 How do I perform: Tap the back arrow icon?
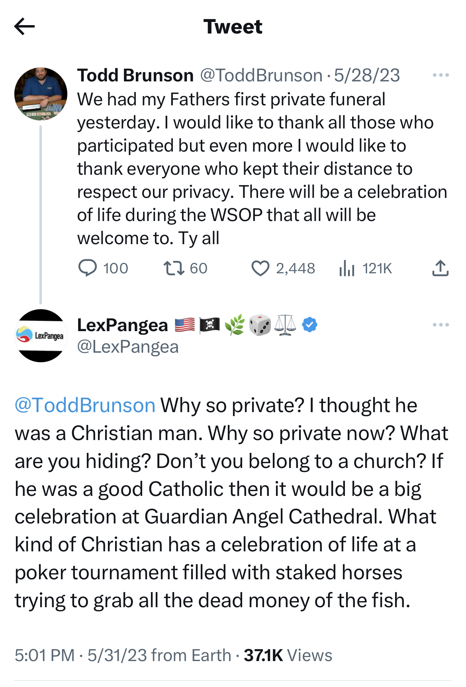coord(25,27)
